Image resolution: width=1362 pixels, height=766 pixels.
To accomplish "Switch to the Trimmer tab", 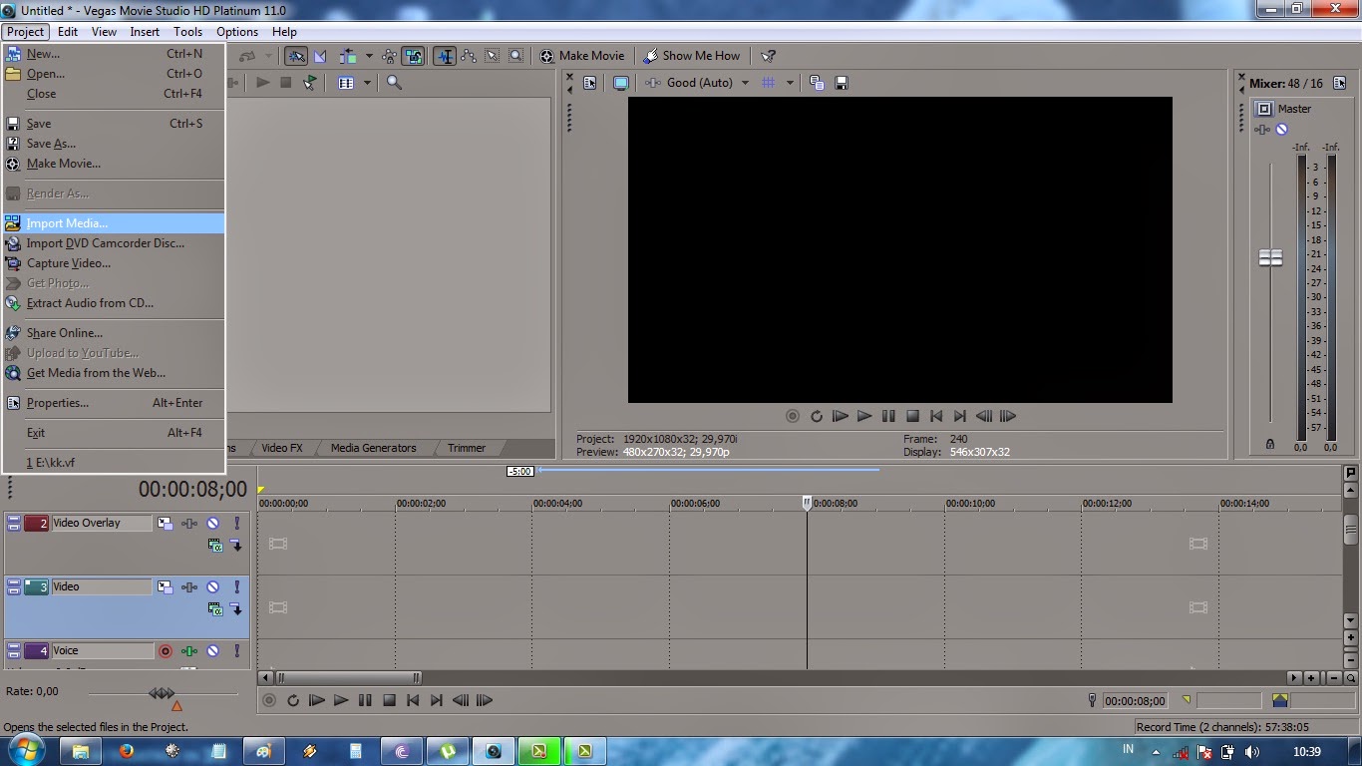I will pyautogui.click(x=467, y=448).
